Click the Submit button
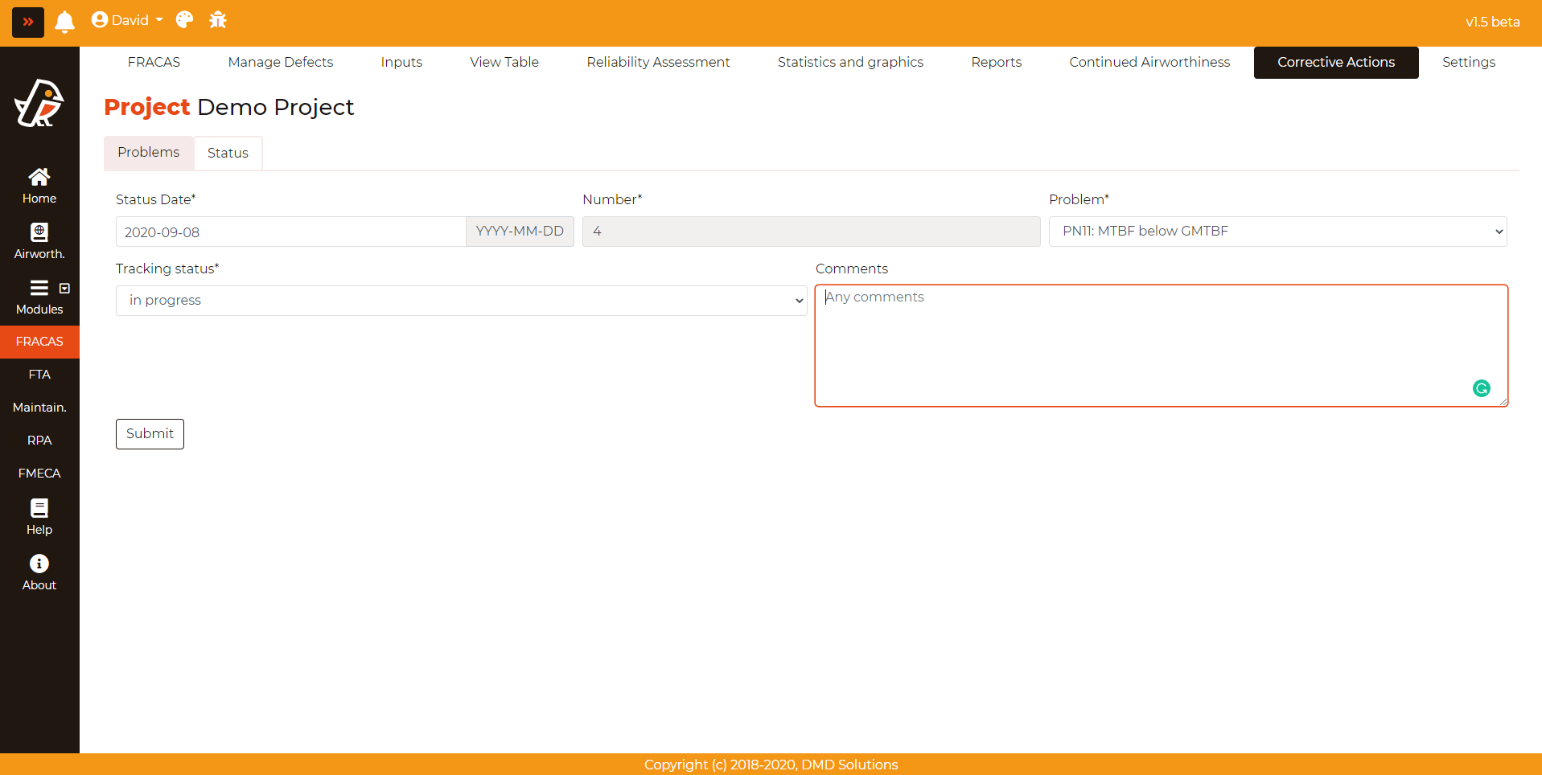Screen dimensions: 1542x775 tap(150, 434)
